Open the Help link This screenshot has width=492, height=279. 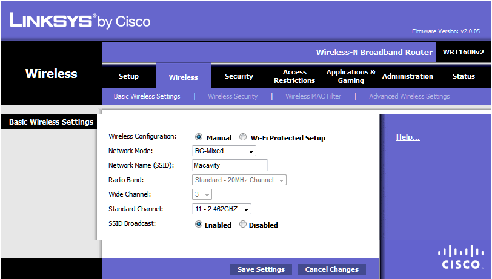point(407,137)
